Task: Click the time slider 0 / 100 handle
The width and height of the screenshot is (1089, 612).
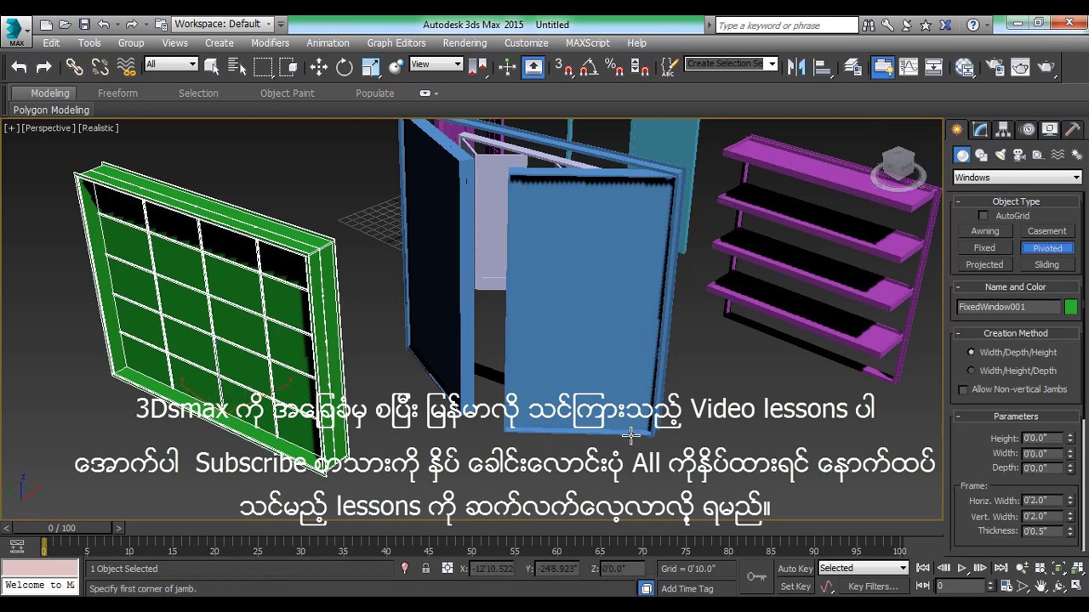Action: pyautogui.click(x=61, y=528)
